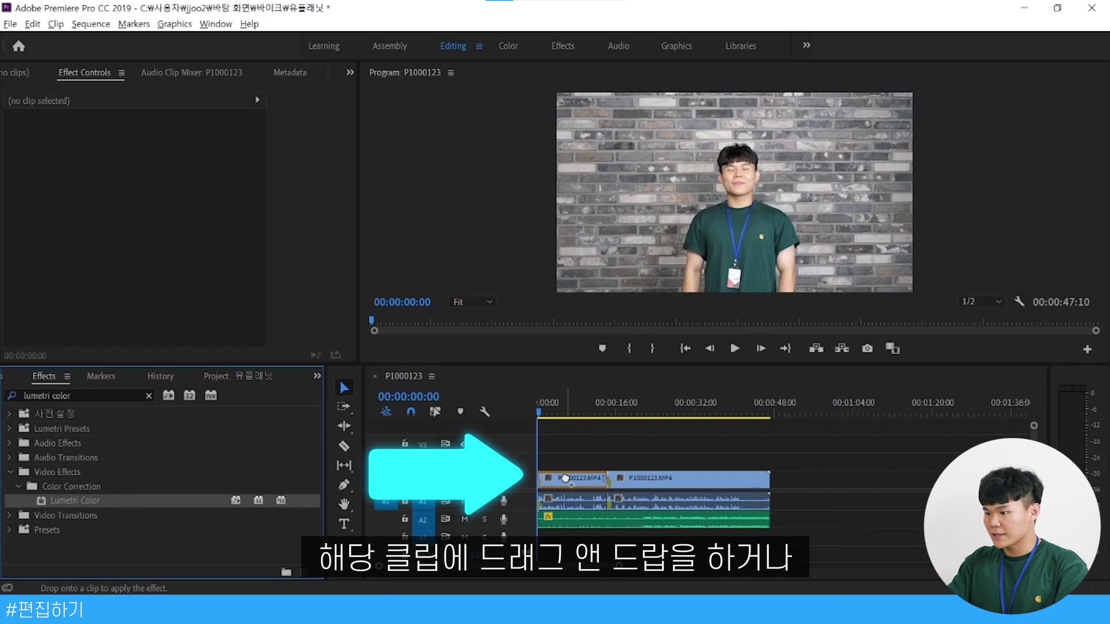Select the Track Select Forward tool

(344, 407)
